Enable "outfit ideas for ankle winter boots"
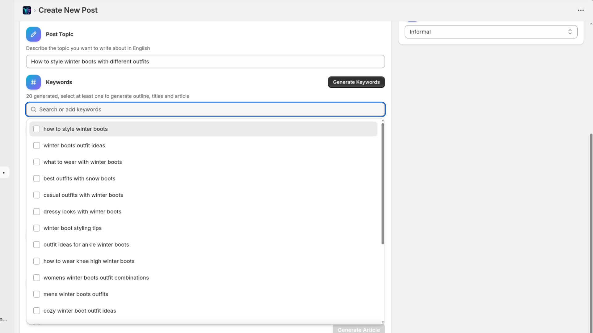Image resolution: width=593 pixels, height=333 pixels. click(x=36, y=245)
